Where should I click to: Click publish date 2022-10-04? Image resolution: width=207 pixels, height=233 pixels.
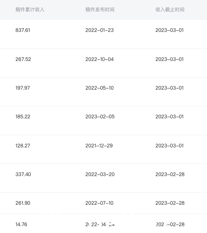(99, 59)
